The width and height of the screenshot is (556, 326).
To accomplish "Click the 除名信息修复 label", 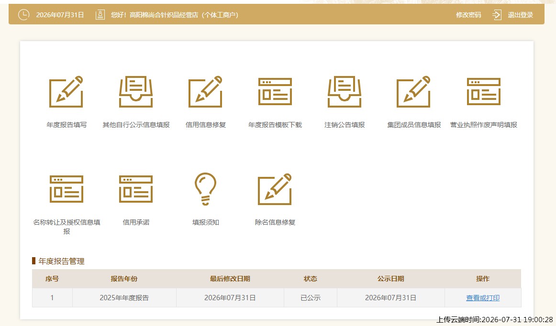I will (275, 222).
